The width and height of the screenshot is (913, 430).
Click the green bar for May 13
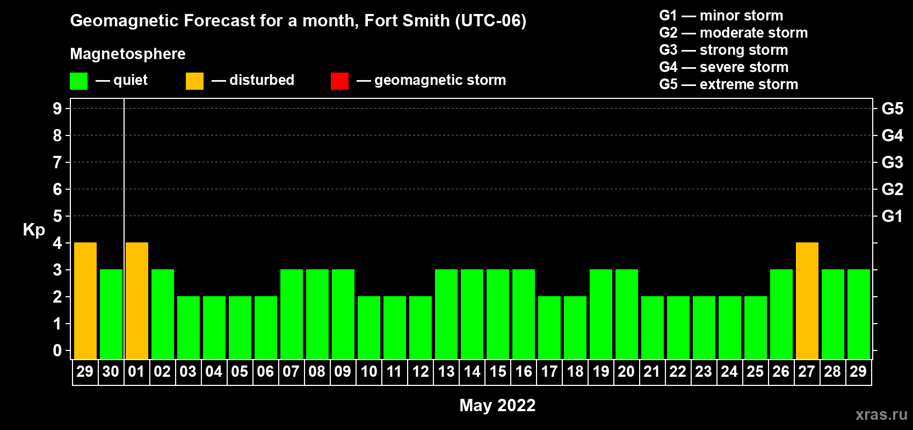click(446, 314)
